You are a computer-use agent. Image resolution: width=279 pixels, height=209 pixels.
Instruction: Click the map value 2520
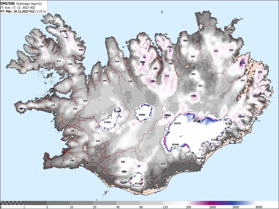[153, 81]
